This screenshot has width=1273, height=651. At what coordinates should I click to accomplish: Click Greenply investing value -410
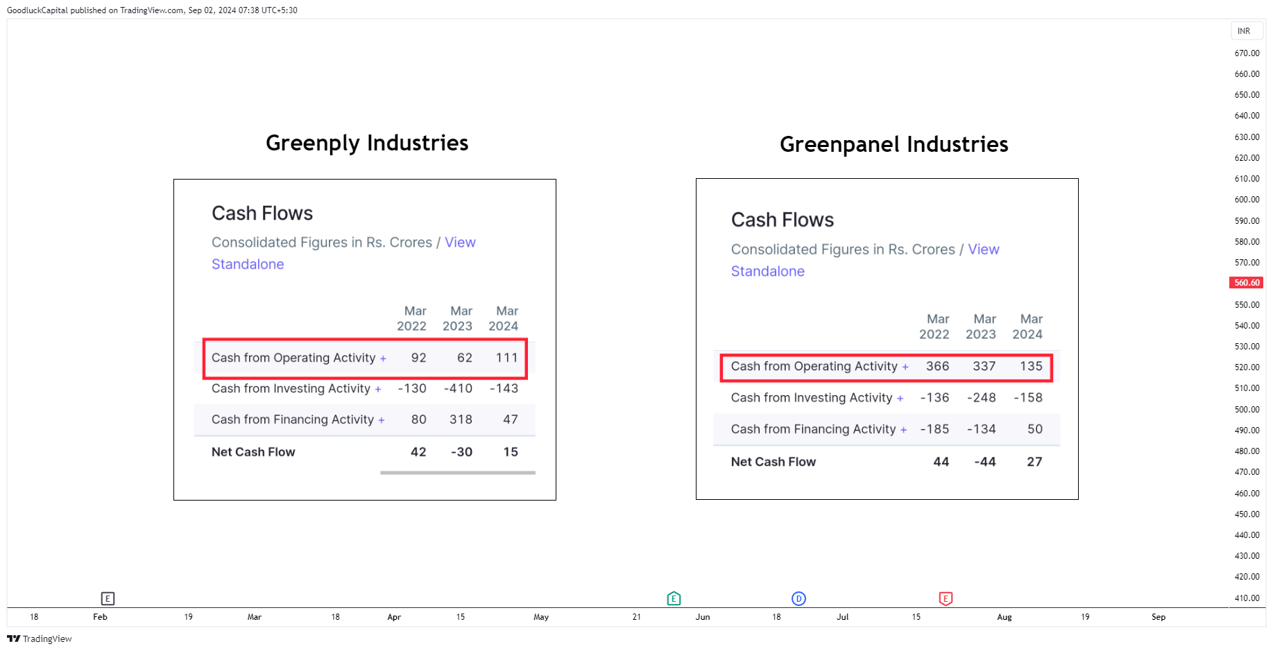pos(458,388)
